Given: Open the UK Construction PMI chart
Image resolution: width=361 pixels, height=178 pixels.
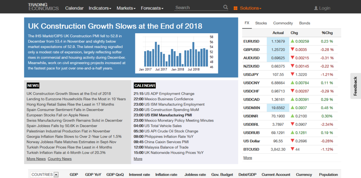Looking at the screenshot, I should (x=176, y=53).
